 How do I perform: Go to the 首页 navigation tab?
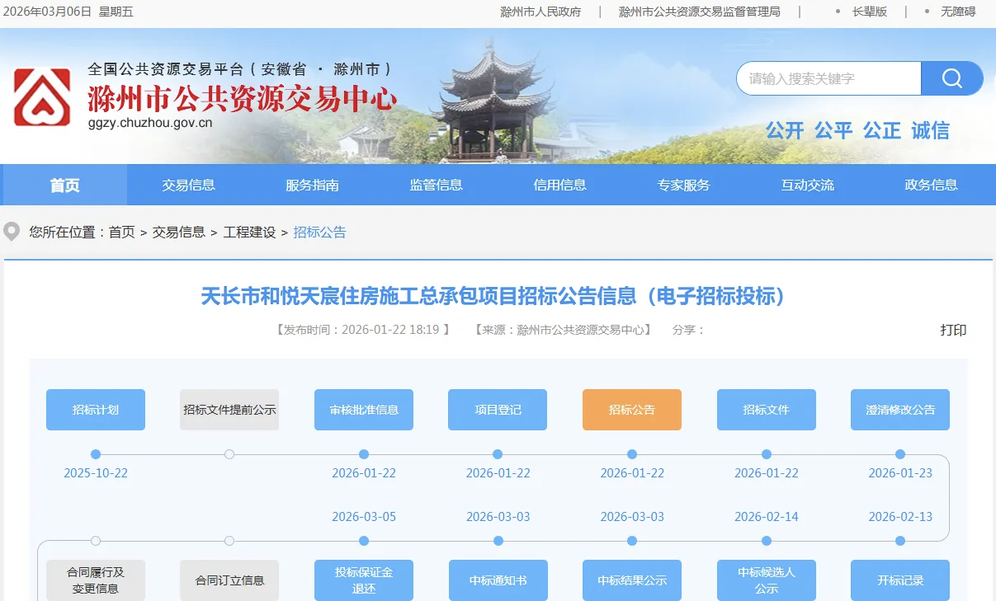[65, 185]
